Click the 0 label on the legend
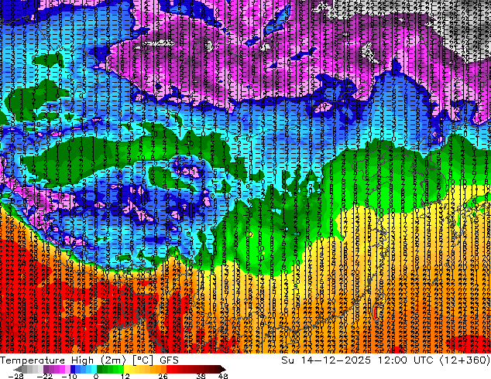 click(96, 376)
